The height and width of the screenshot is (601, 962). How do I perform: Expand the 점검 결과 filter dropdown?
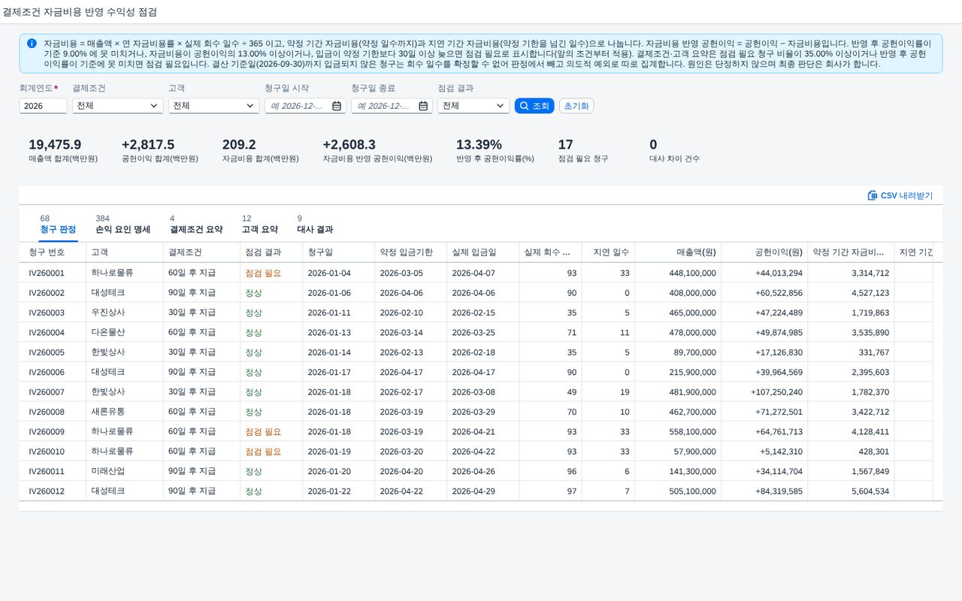[x=501, y=106]
